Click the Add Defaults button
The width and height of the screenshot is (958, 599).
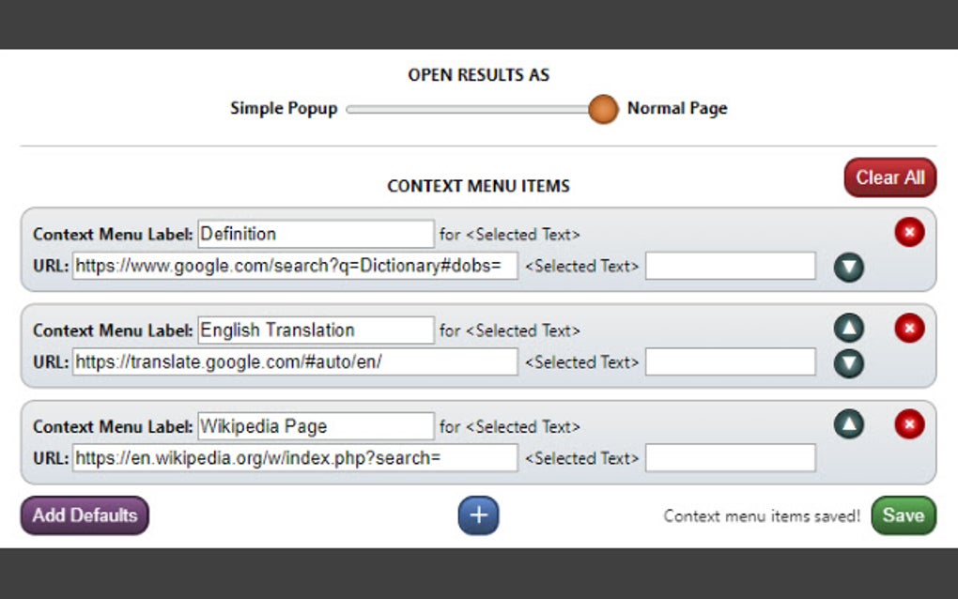coord(84,515)
